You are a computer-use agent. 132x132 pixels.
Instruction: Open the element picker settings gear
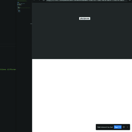coord(124,127)
